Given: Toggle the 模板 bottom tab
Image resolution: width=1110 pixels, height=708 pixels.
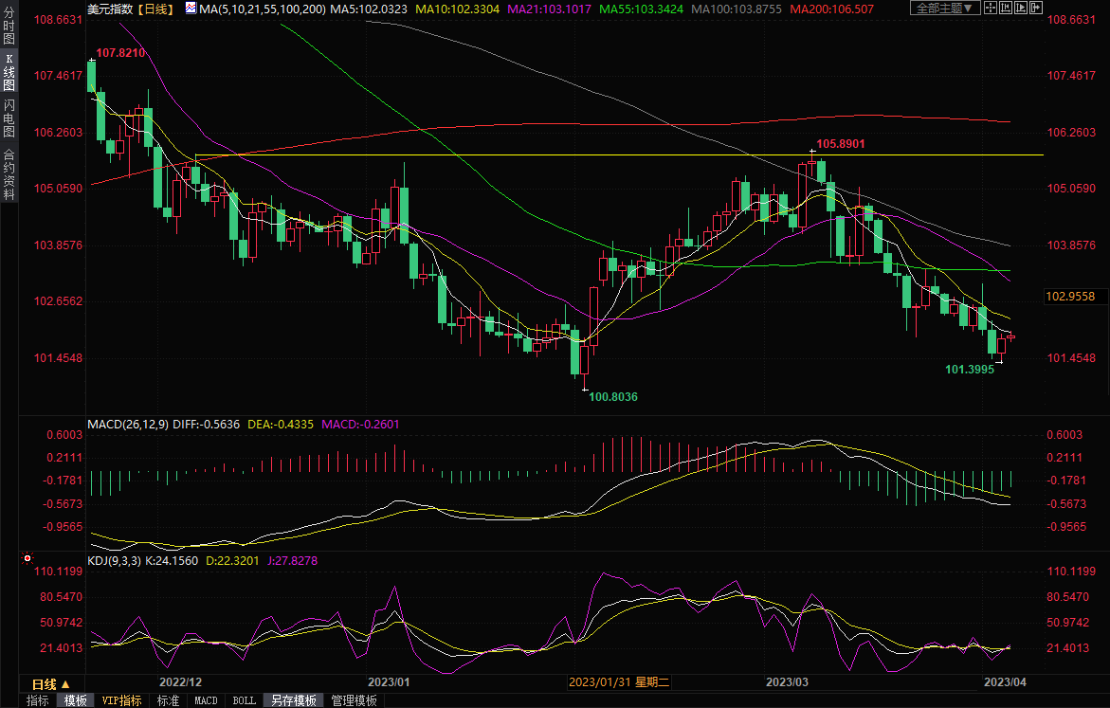Looking at the screenshot, I should [76, 700].
